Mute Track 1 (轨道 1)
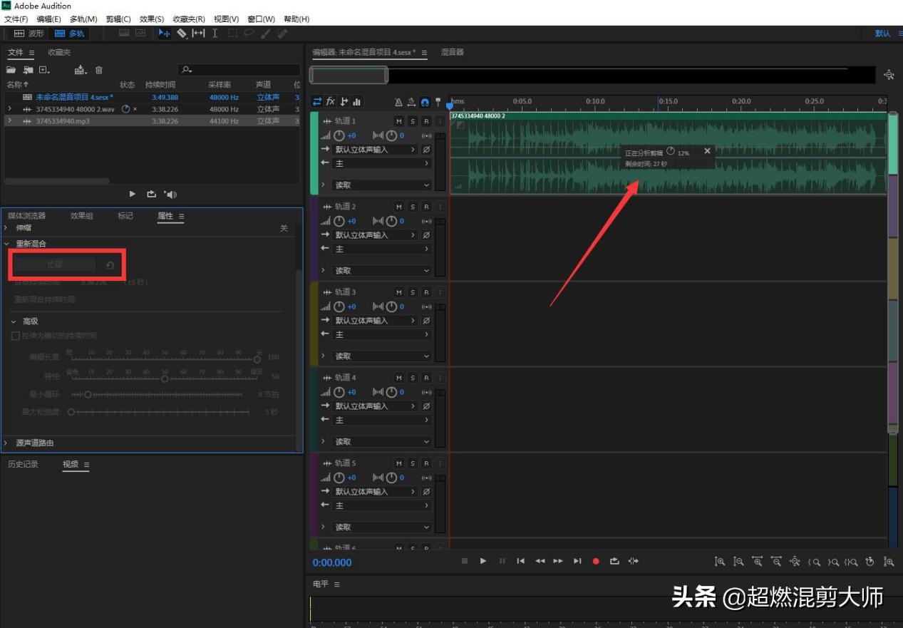This screenshot has height=628, width=903. tap(399, 121)
